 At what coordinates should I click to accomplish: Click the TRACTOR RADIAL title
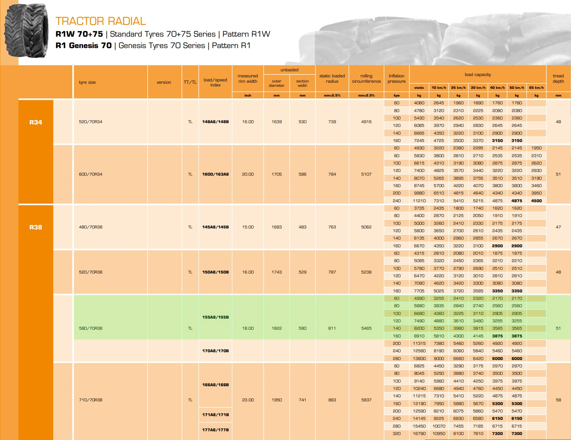point(101,21)
